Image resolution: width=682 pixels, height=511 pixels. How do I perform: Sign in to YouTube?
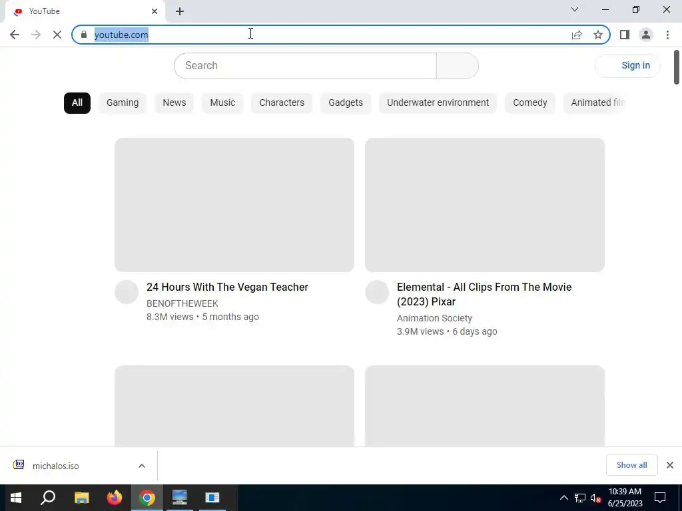pos(627,66)
